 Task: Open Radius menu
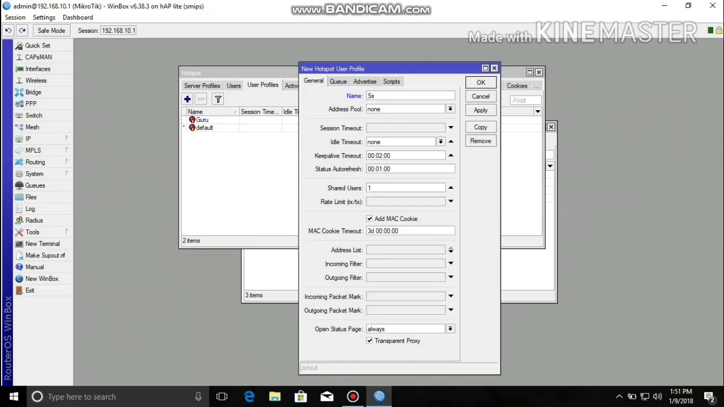coord(34,220)
